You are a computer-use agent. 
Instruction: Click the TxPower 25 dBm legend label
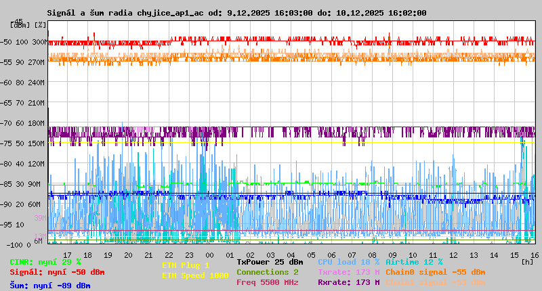[x=270, y=262]
